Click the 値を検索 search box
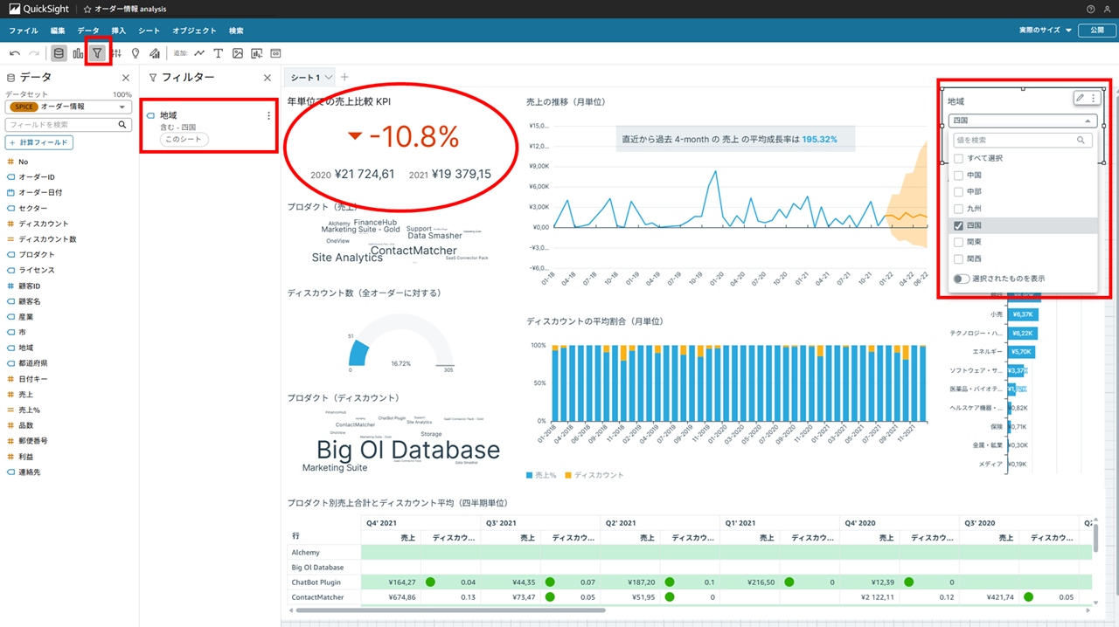1119x627 pixels. tap(1022, 140)
